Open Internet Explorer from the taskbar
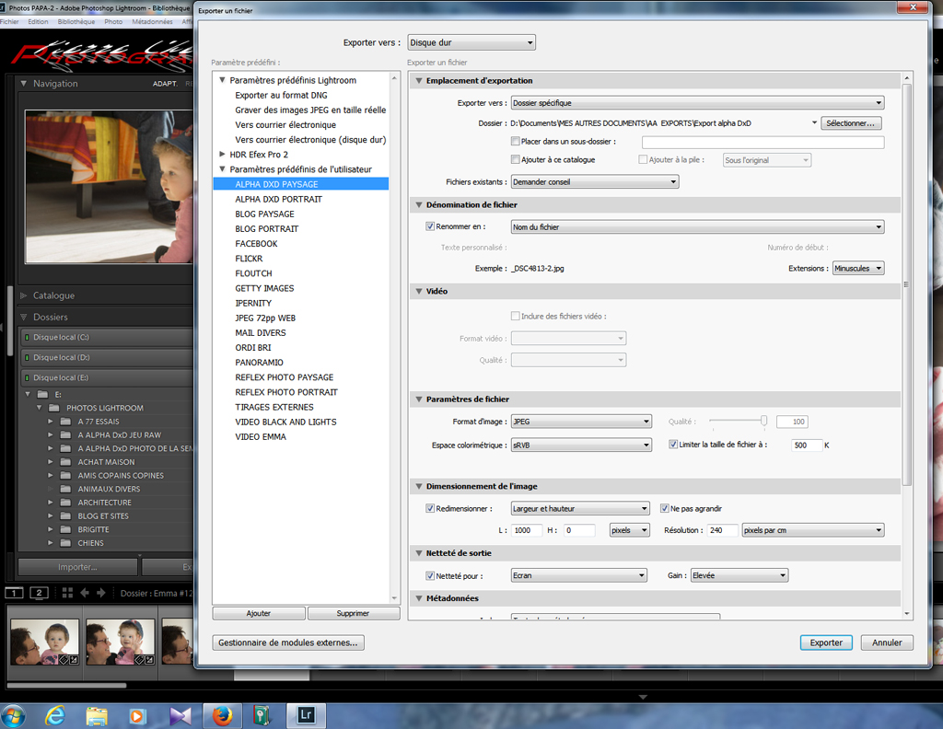 (54, 714)
